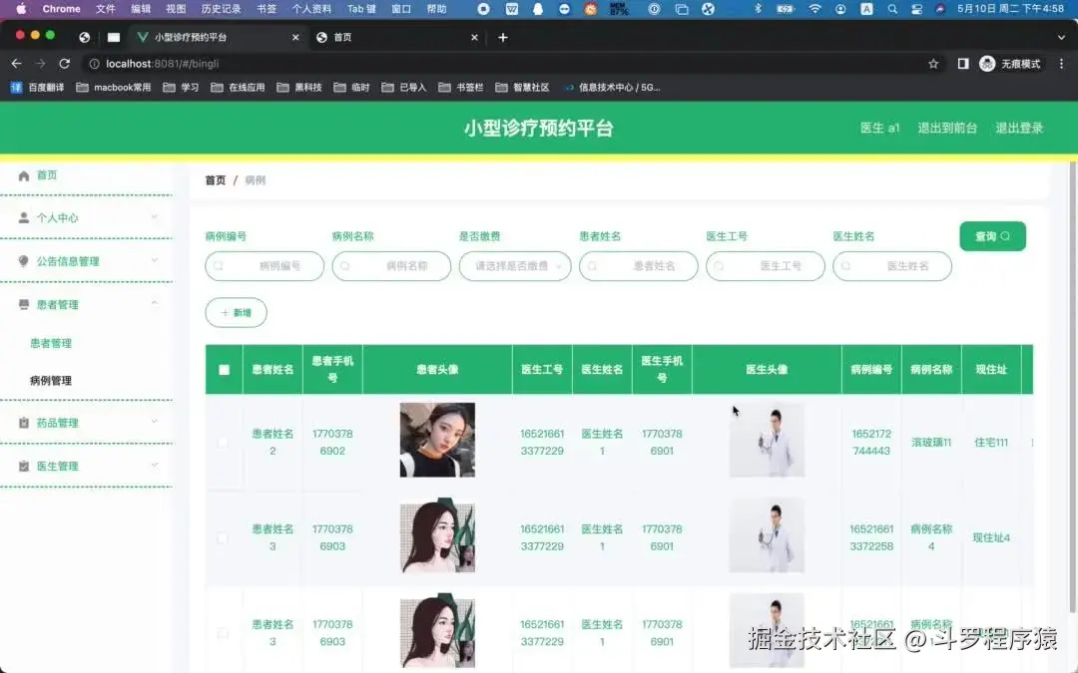Focus the 患者姓名 search field

pos(639,266)
